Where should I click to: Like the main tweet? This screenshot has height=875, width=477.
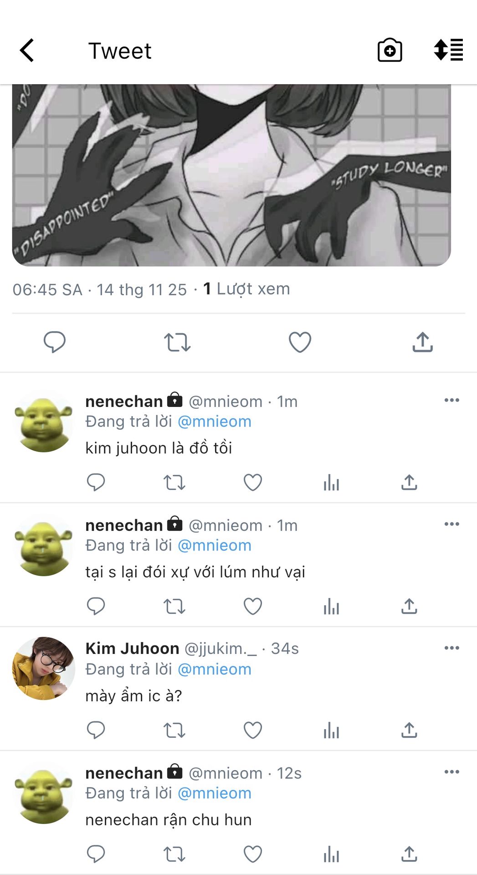(300, 342)
